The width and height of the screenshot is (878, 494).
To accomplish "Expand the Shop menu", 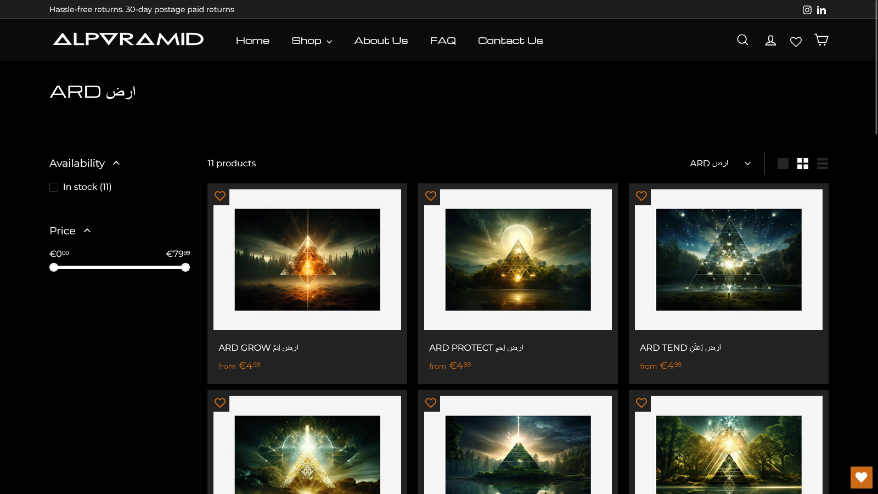I will point(312,41).
